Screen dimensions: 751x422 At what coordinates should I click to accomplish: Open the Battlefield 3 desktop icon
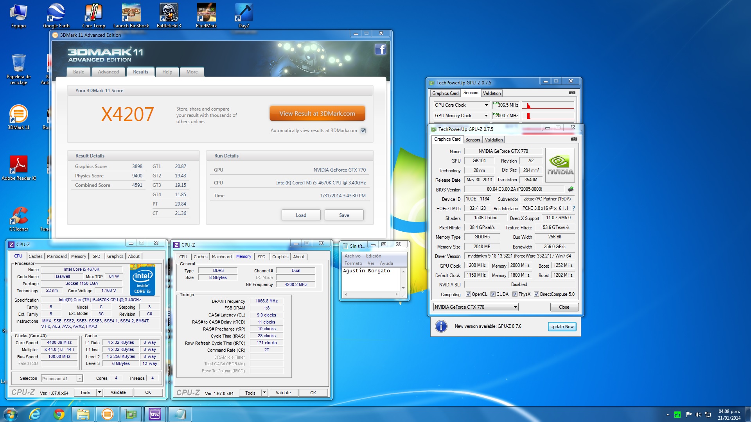pos(169,16)
